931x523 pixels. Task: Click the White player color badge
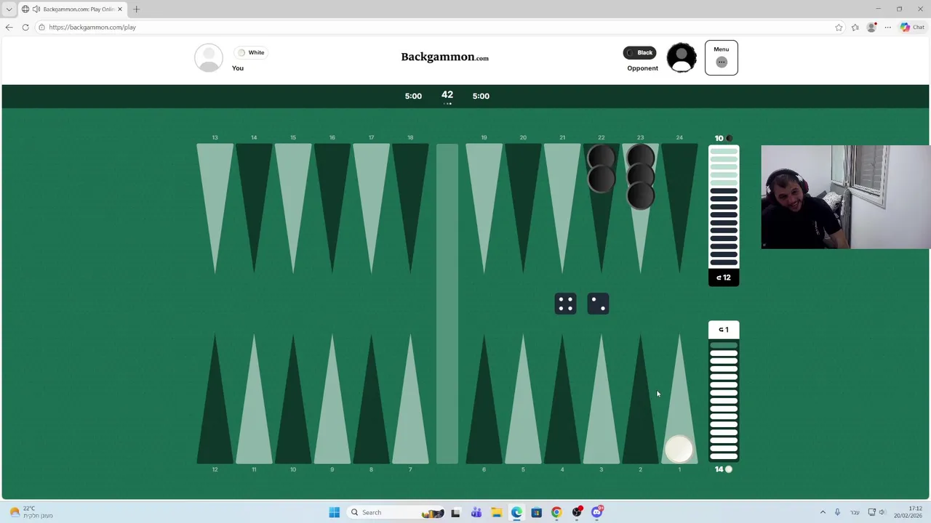point(251,52)
